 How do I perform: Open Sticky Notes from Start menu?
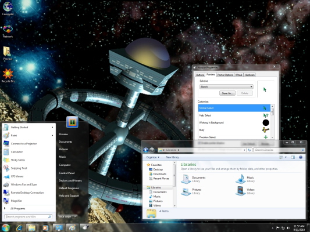click(x=28, y=160)
